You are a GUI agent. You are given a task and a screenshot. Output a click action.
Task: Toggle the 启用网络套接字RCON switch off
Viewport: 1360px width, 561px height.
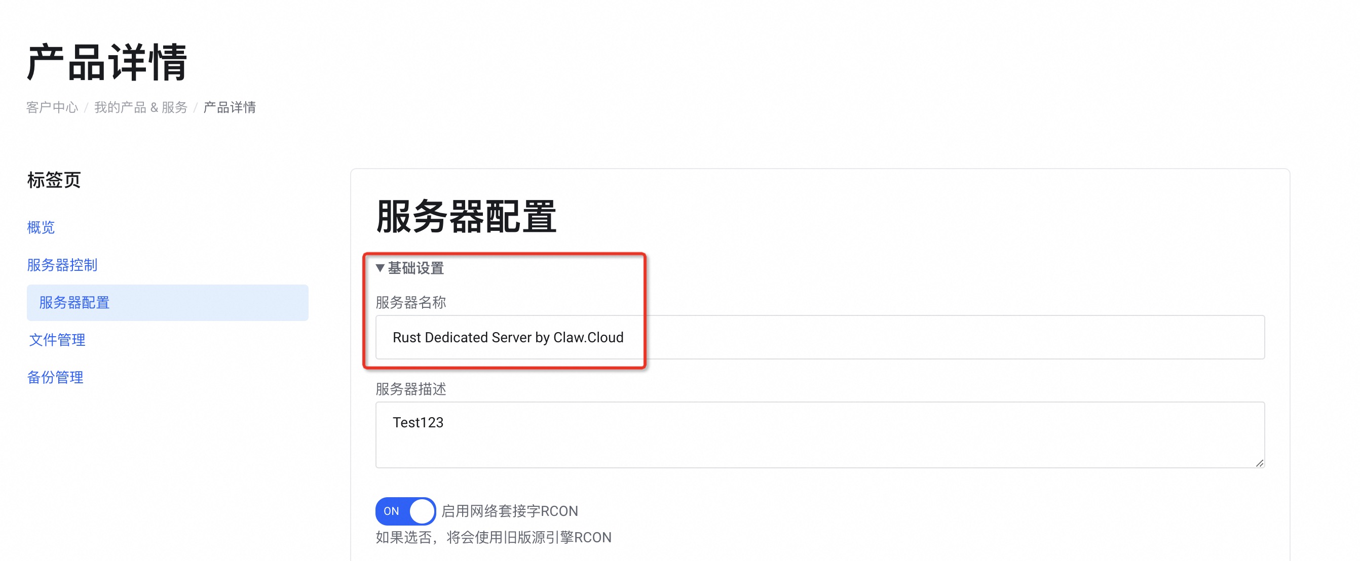pyautogui.click(x=405, y=511)
